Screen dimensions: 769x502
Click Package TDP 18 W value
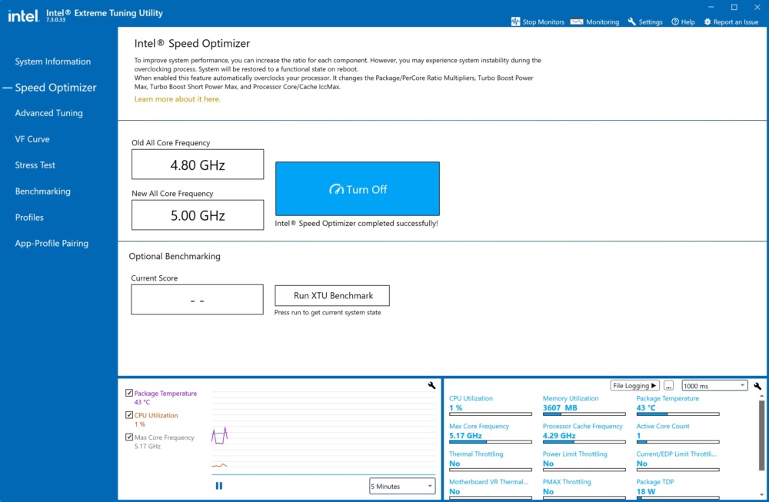tap(646, 491)
